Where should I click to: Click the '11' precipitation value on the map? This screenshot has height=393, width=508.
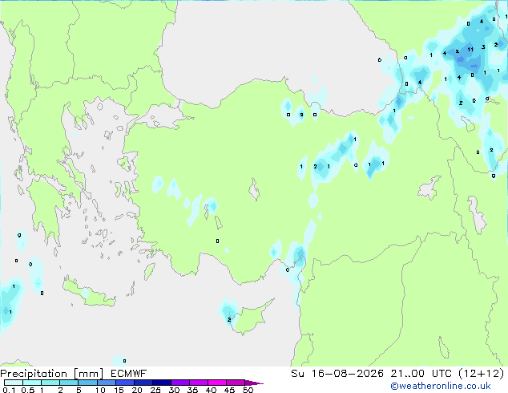470,49
